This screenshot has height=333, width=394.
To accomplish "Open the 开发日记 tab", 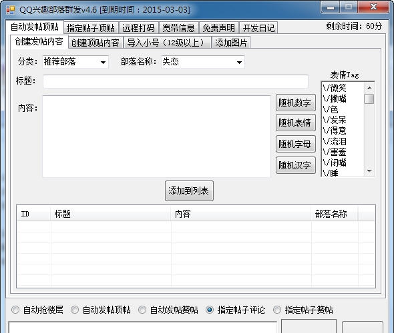I will (258, 28).
